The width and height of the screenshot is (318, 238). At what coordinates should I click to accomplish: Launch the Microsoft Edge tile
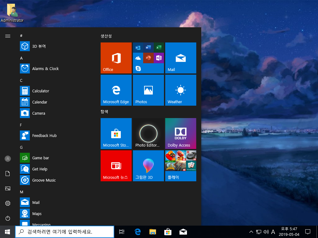116,90
